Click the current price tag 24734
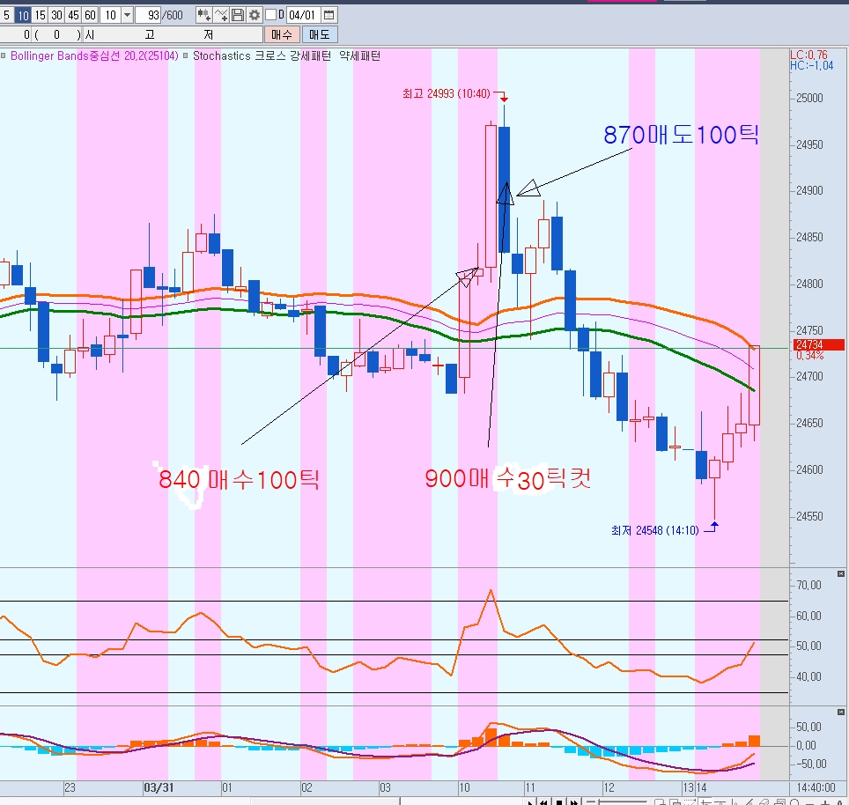Image resolution: width=849 pixels, height=805 pixels. pyautogui.click(x=818, y=345)
